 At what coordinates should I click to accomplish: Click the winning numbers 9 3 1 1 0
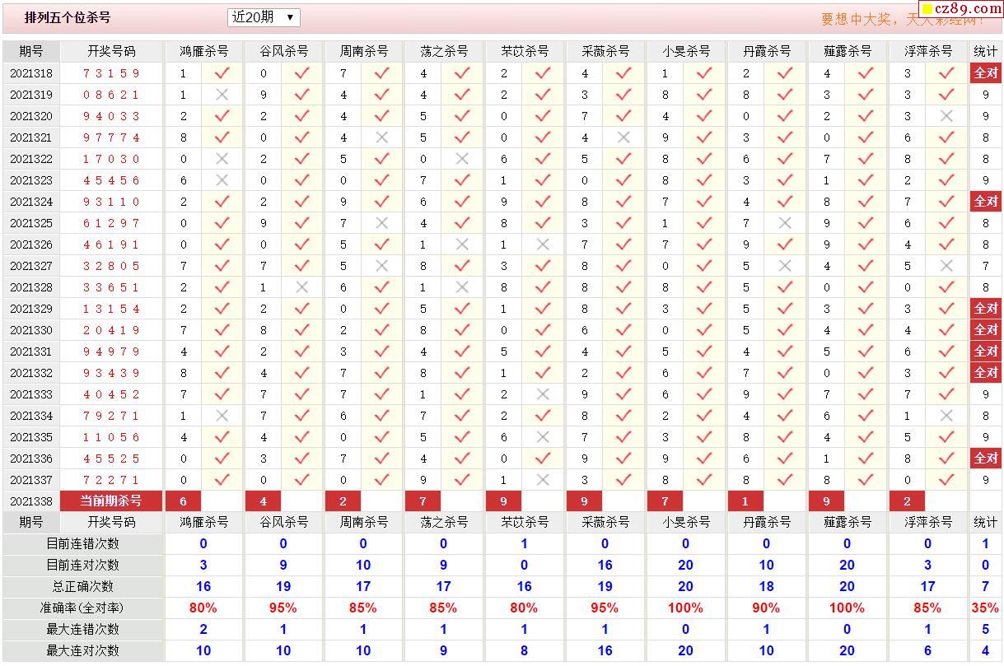(x=111, y=202)
